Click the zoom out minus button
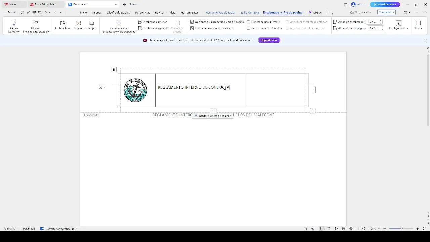 (x=385, y=229)
